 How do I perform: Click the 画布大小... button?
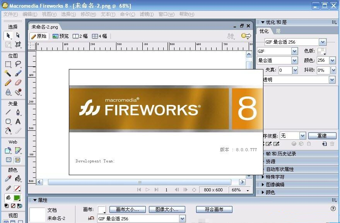(128, 209)
